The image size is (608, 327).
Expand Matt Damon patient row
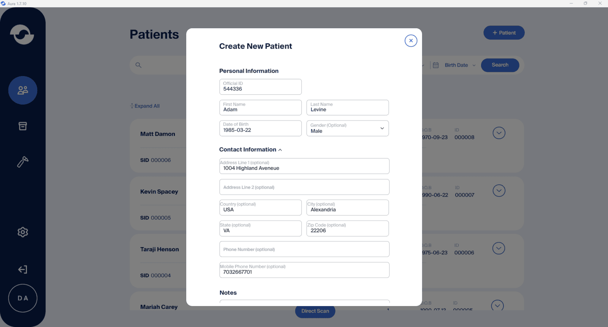tap(499, 133)
